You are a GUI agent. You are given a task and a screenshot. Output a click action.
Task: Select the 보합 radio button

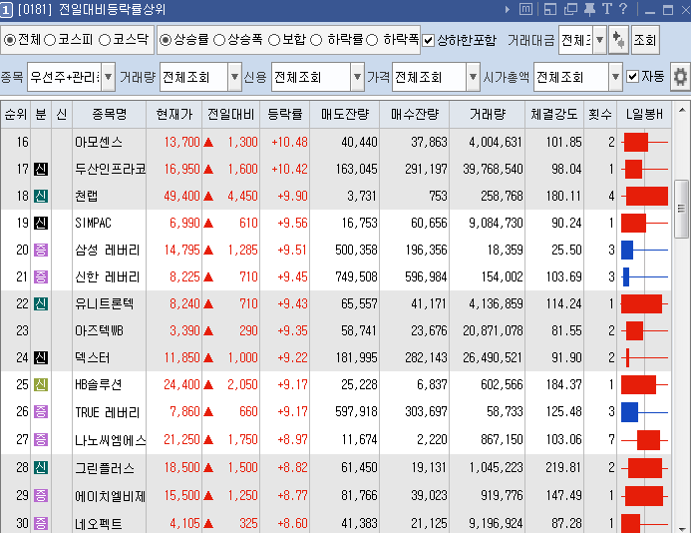273,40
